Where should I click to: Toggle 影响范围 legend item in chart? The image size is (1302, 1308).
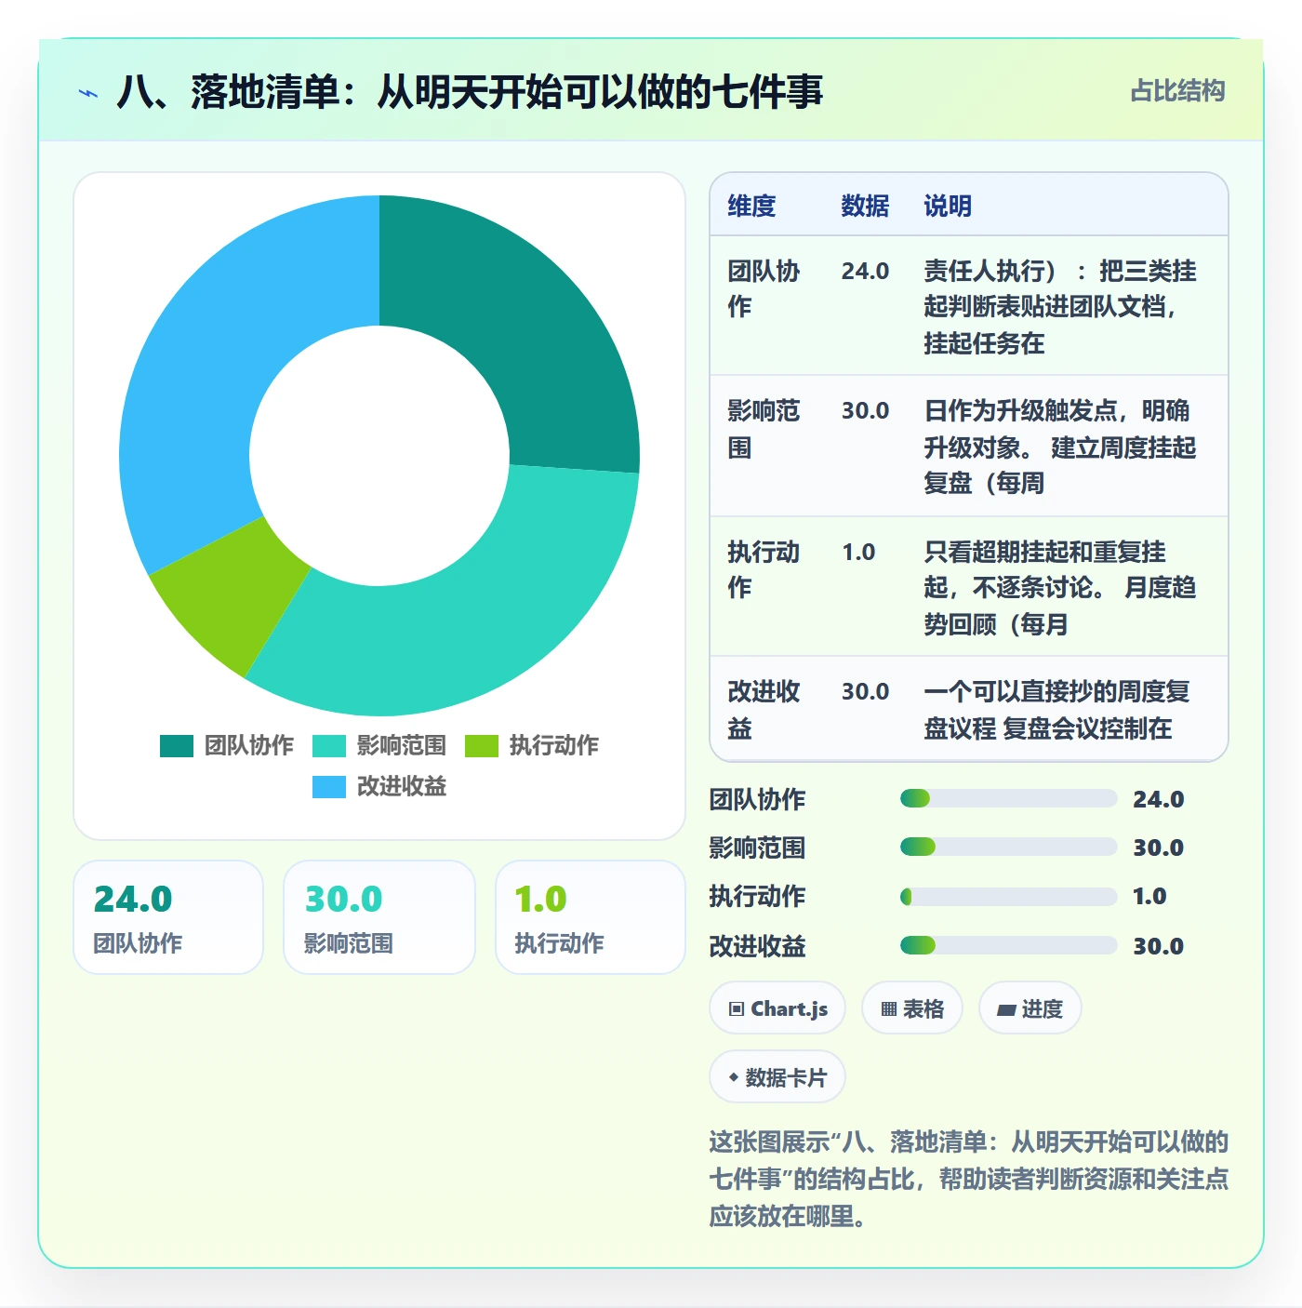coord(379,745)
